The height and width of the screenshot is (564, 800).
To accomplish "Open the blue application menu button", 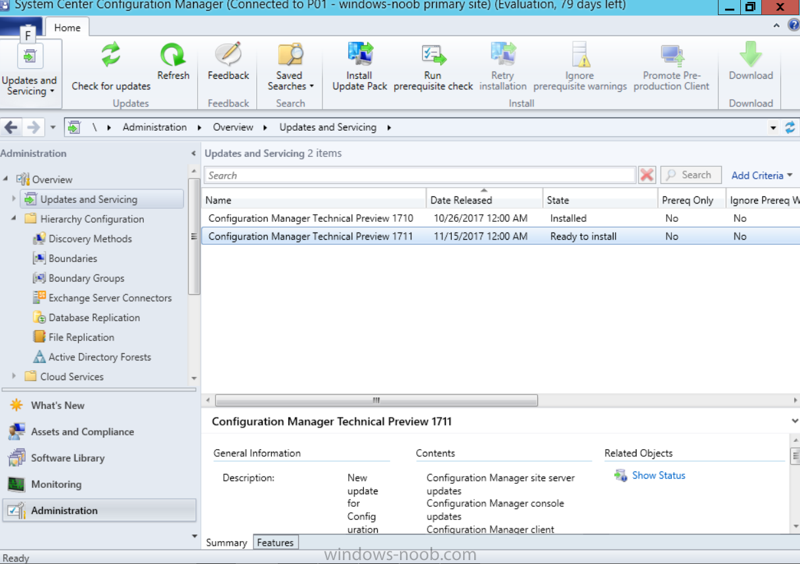I will coord(21,28).
